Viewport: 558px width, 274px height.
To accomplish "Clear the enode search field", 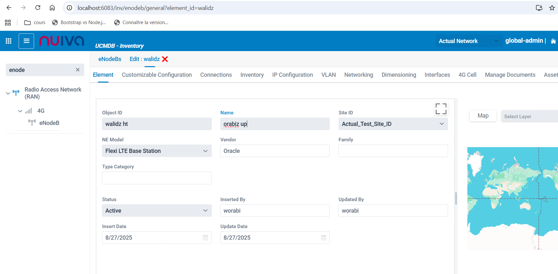I will 77,70.
